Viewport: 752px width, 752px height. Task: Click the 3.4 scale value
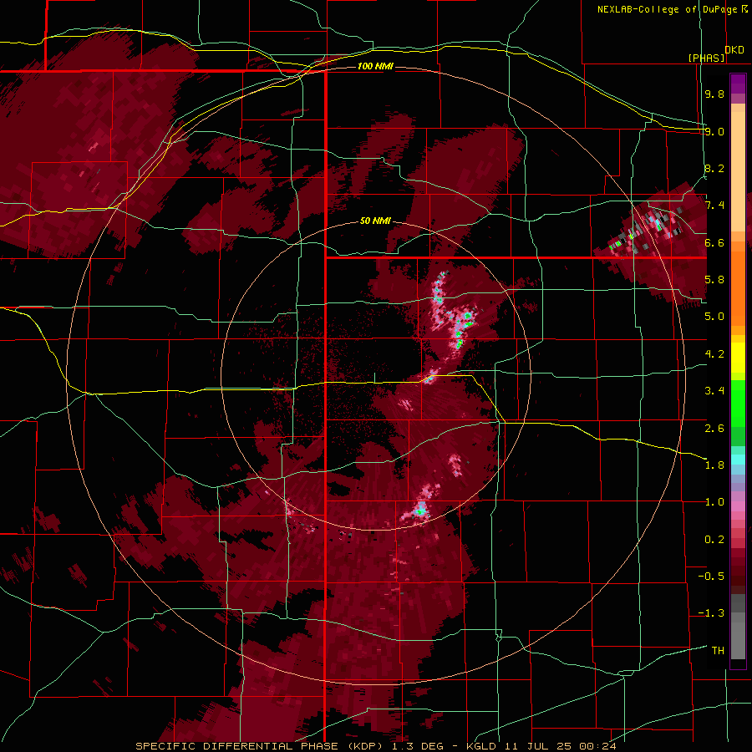click(714, 391)
